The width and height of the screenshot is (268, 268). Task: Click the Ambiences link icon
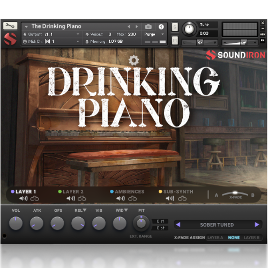pyautogui.click(x=132, y=198)
